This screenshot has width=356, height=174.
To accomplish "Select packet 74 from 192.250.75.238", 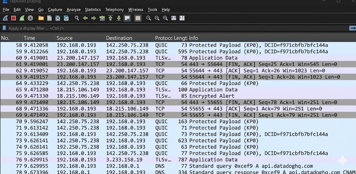I will point(178,147).
